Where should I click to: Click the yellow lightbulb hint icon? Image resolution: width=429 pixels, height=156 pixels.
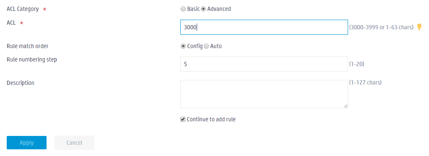tap(419, 27)
